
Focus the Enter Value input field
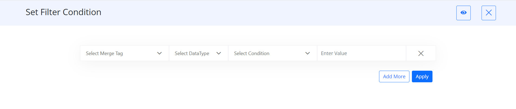coord(361,53)
